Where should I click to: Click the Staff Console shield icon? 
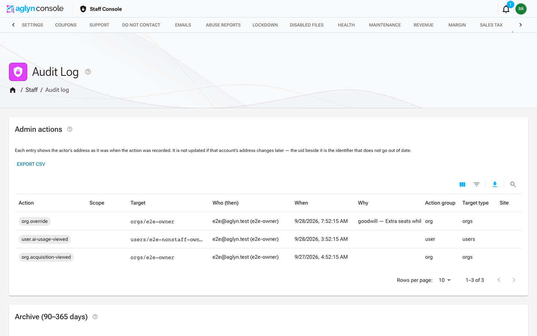pos(83,9)
